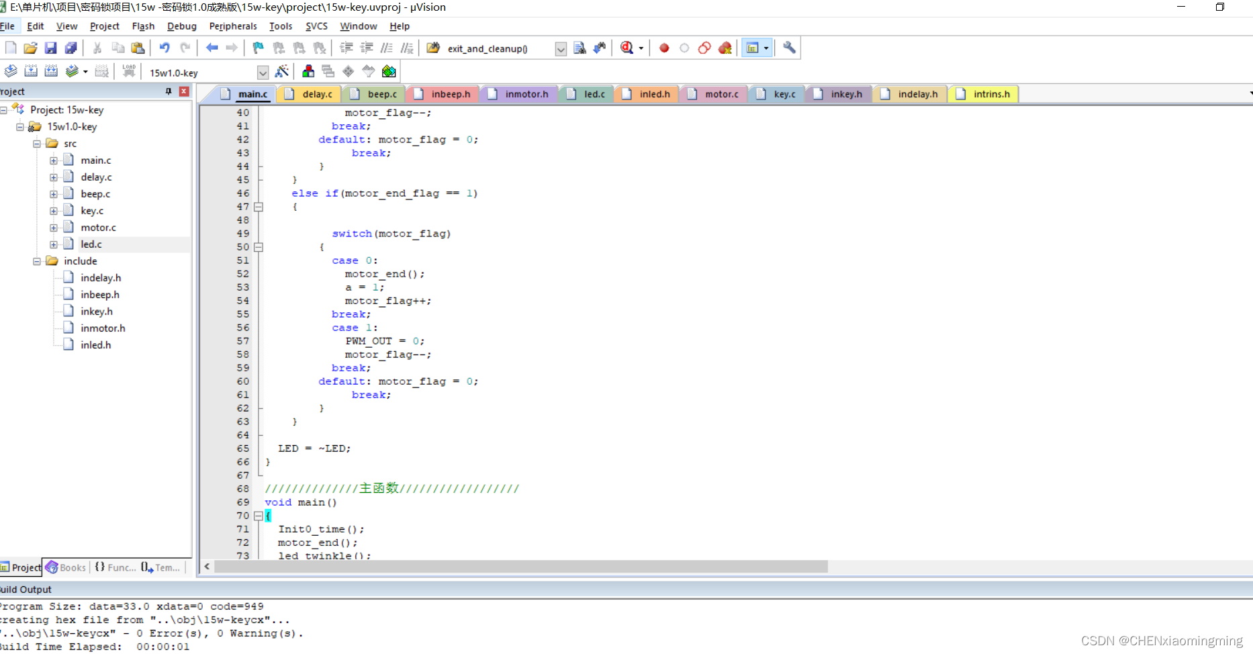Select beep.c in the project tree
The image size is (1253, 654).
coord(95,194)
